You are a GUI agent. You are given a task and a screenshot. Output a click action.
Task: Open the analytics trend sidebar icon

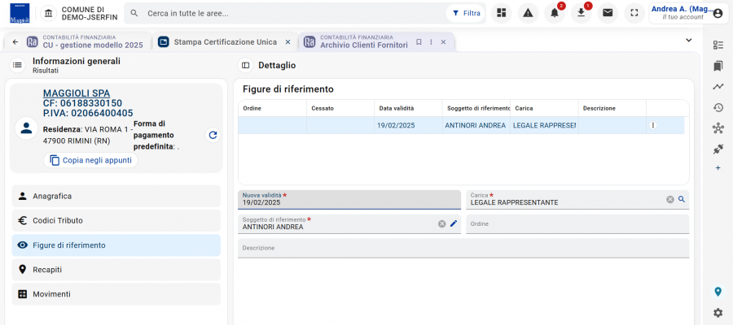coord(718,86)
